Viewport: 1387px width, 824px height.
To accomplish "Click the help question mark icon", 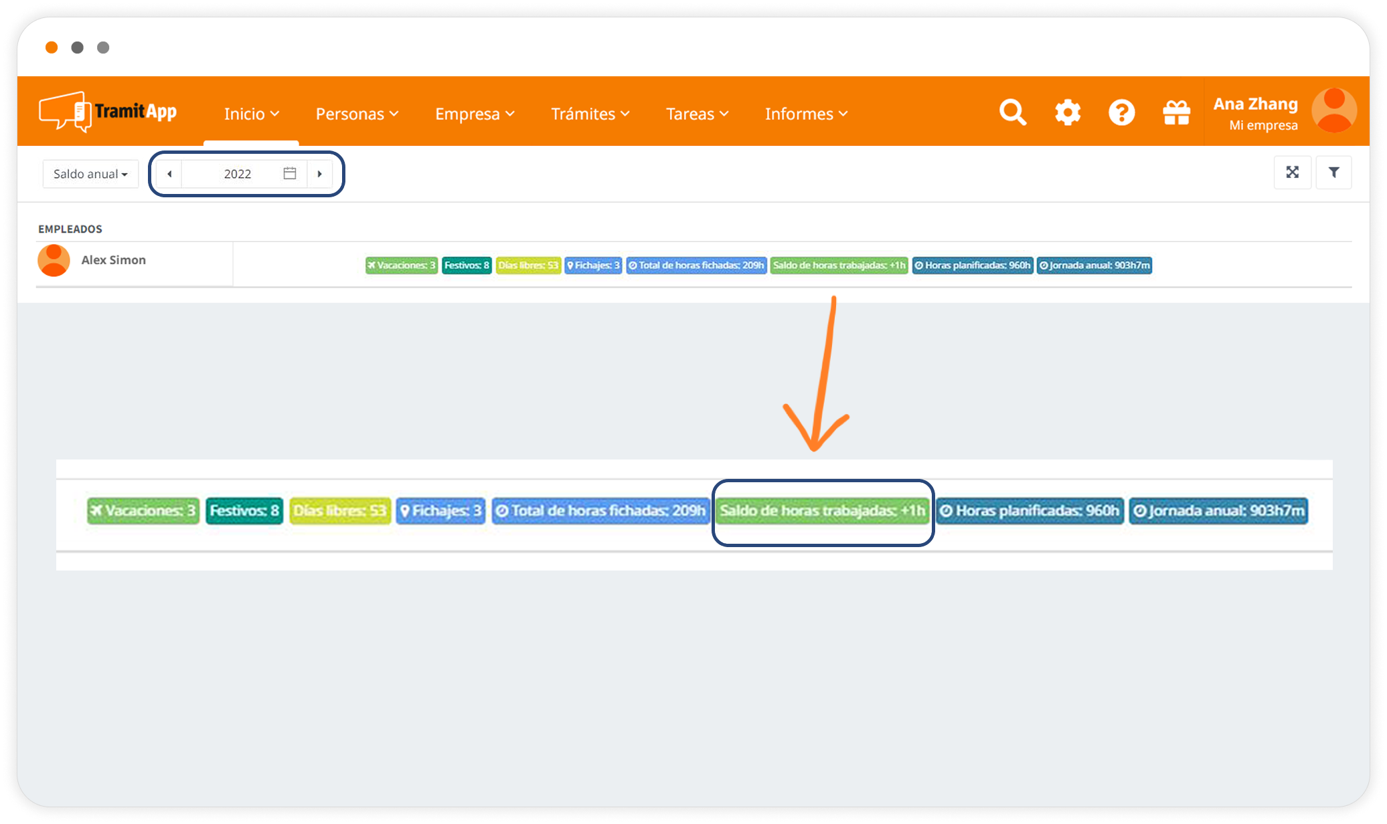I will [x=1121, y=112].
